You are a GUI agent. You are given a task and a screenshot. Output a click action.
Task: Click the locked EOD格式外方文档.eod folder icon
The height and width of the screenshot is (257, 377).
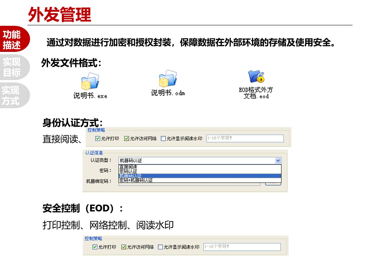pos(256,77)
